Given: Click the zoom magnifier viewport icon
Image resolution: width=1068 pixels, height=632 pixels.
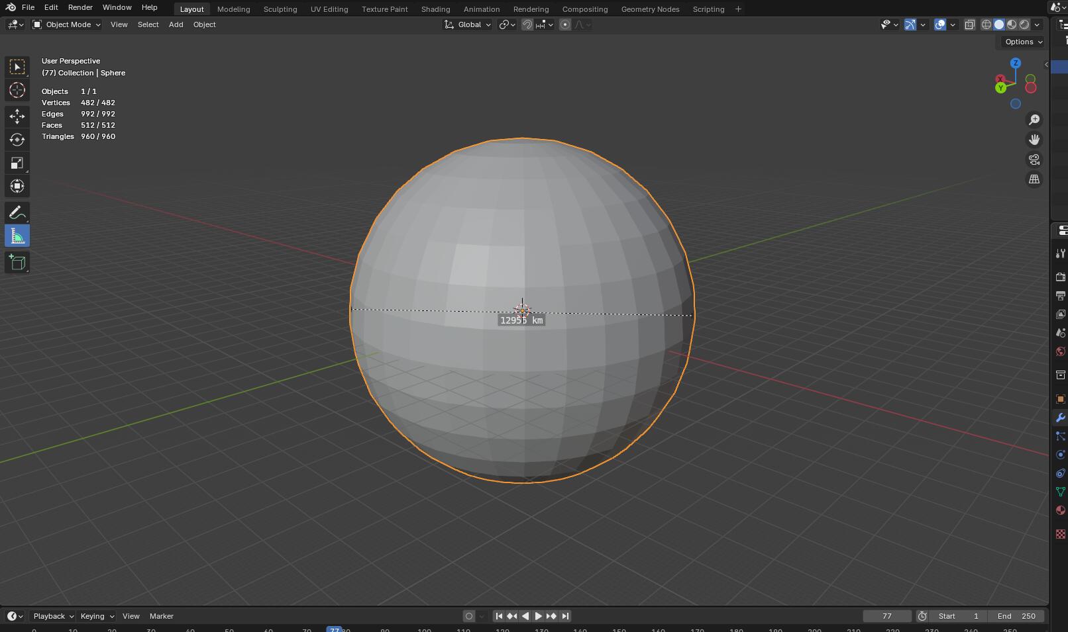Looking at the screenshot, I should point(1034,120).
